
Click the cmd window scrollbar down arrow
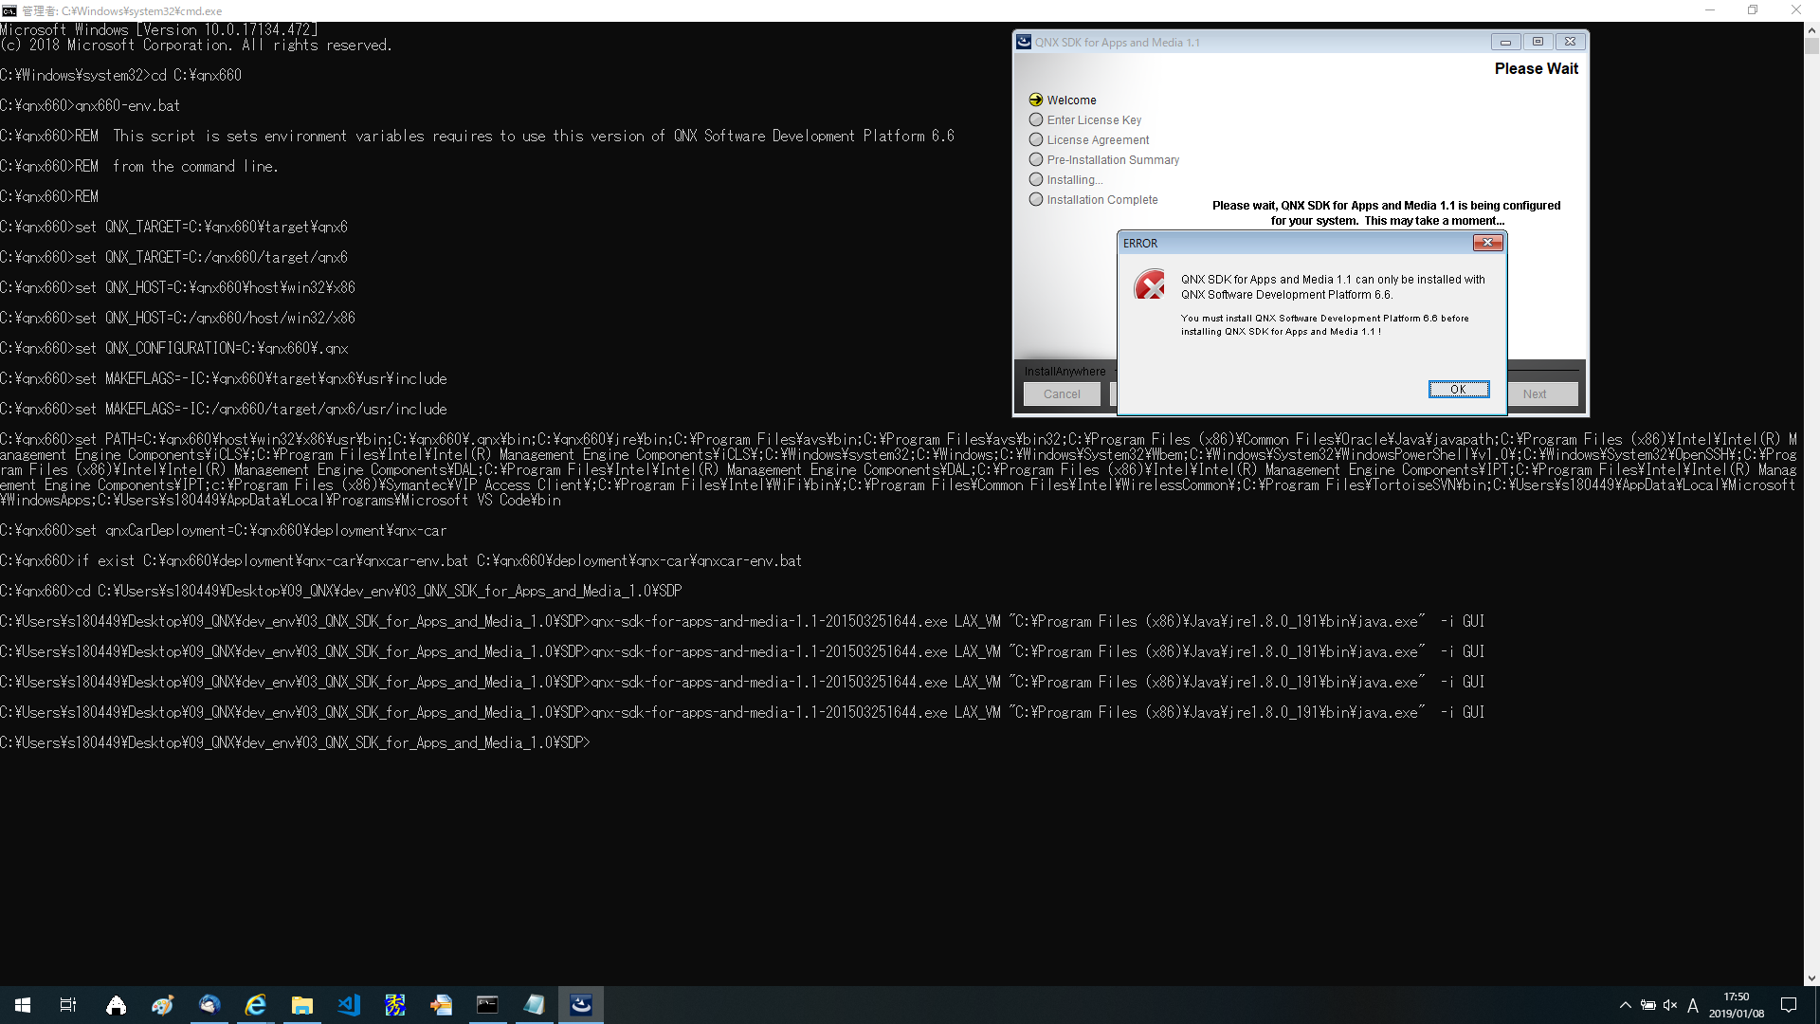pyautogui.click(x=1811, y=978)
